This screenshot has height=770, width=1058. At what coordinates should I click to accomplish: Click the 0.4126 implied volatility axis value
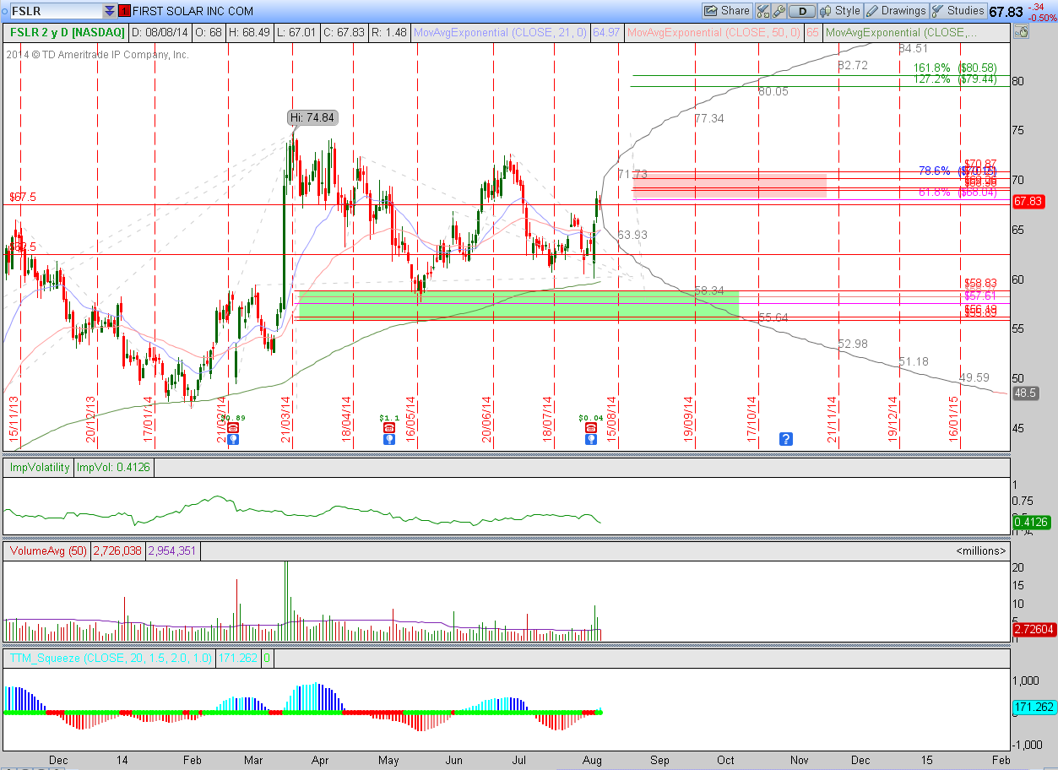tap(1031, 523)
